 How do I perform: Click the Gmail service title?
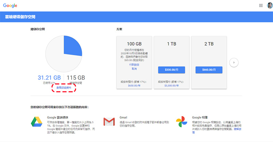pos(123,117)
